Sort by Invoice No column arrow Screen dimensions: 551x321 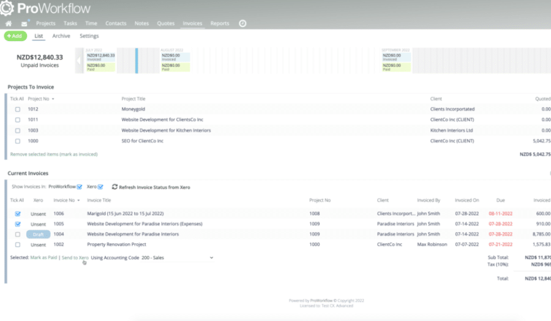coord(78,200)
